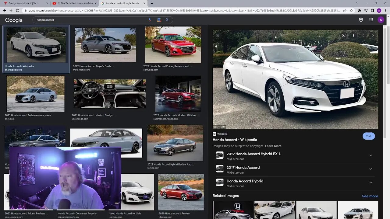Close the image preview panel

pyautogui.click(x=218, y=36)
